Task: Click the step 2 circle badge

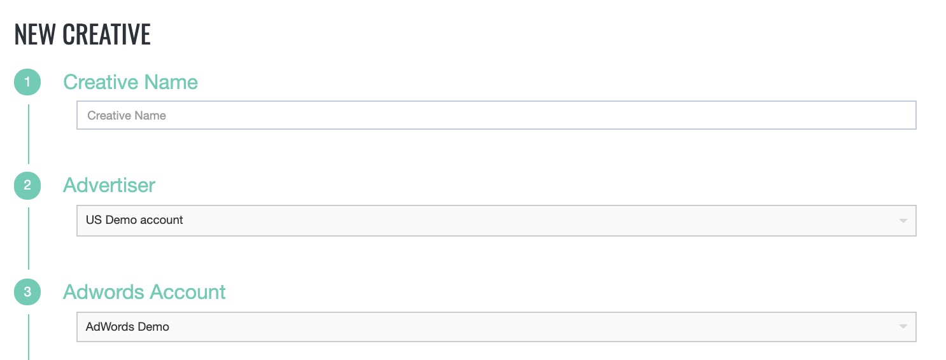Action: (x=27, y=186)
